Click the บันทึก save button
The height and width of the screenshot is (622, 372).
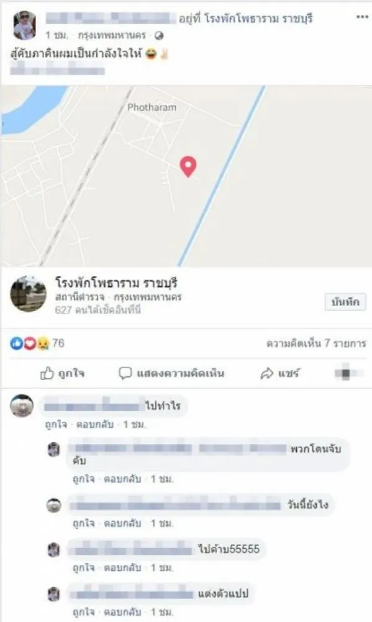(345, 302)
